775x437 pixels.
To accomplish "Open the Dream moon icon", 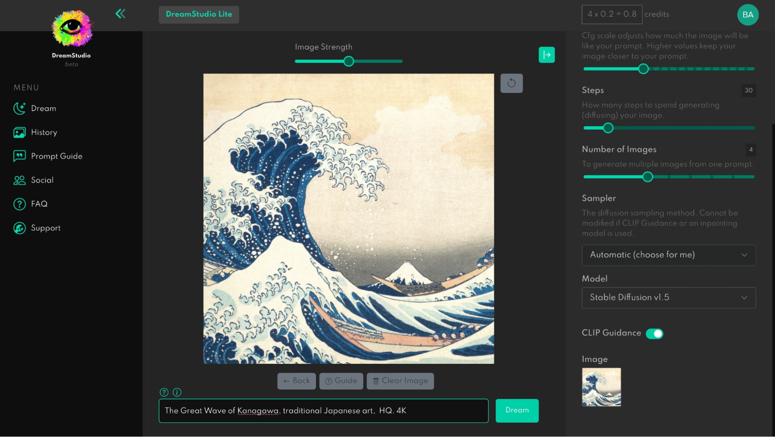I will coord(19,108).
